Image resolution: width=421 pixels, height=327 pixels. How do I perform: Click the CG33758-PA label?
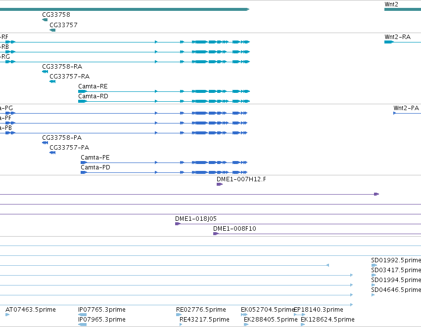pos(62,137)
